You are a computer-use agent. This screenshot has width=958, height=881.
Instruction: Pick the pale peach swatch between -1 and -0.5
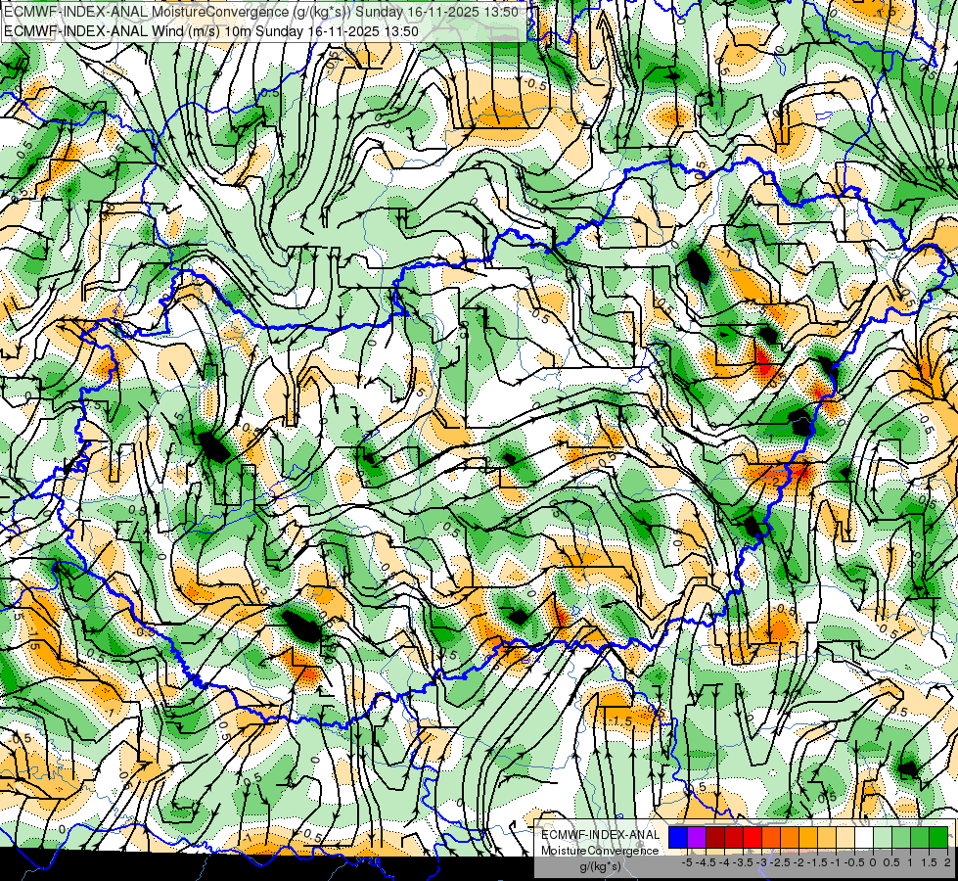tap(844, 837)
